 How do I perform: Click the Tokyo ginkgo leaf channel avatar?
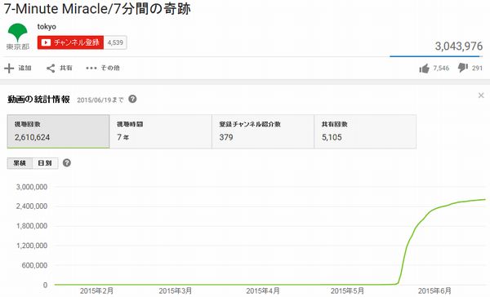[18, 37]
